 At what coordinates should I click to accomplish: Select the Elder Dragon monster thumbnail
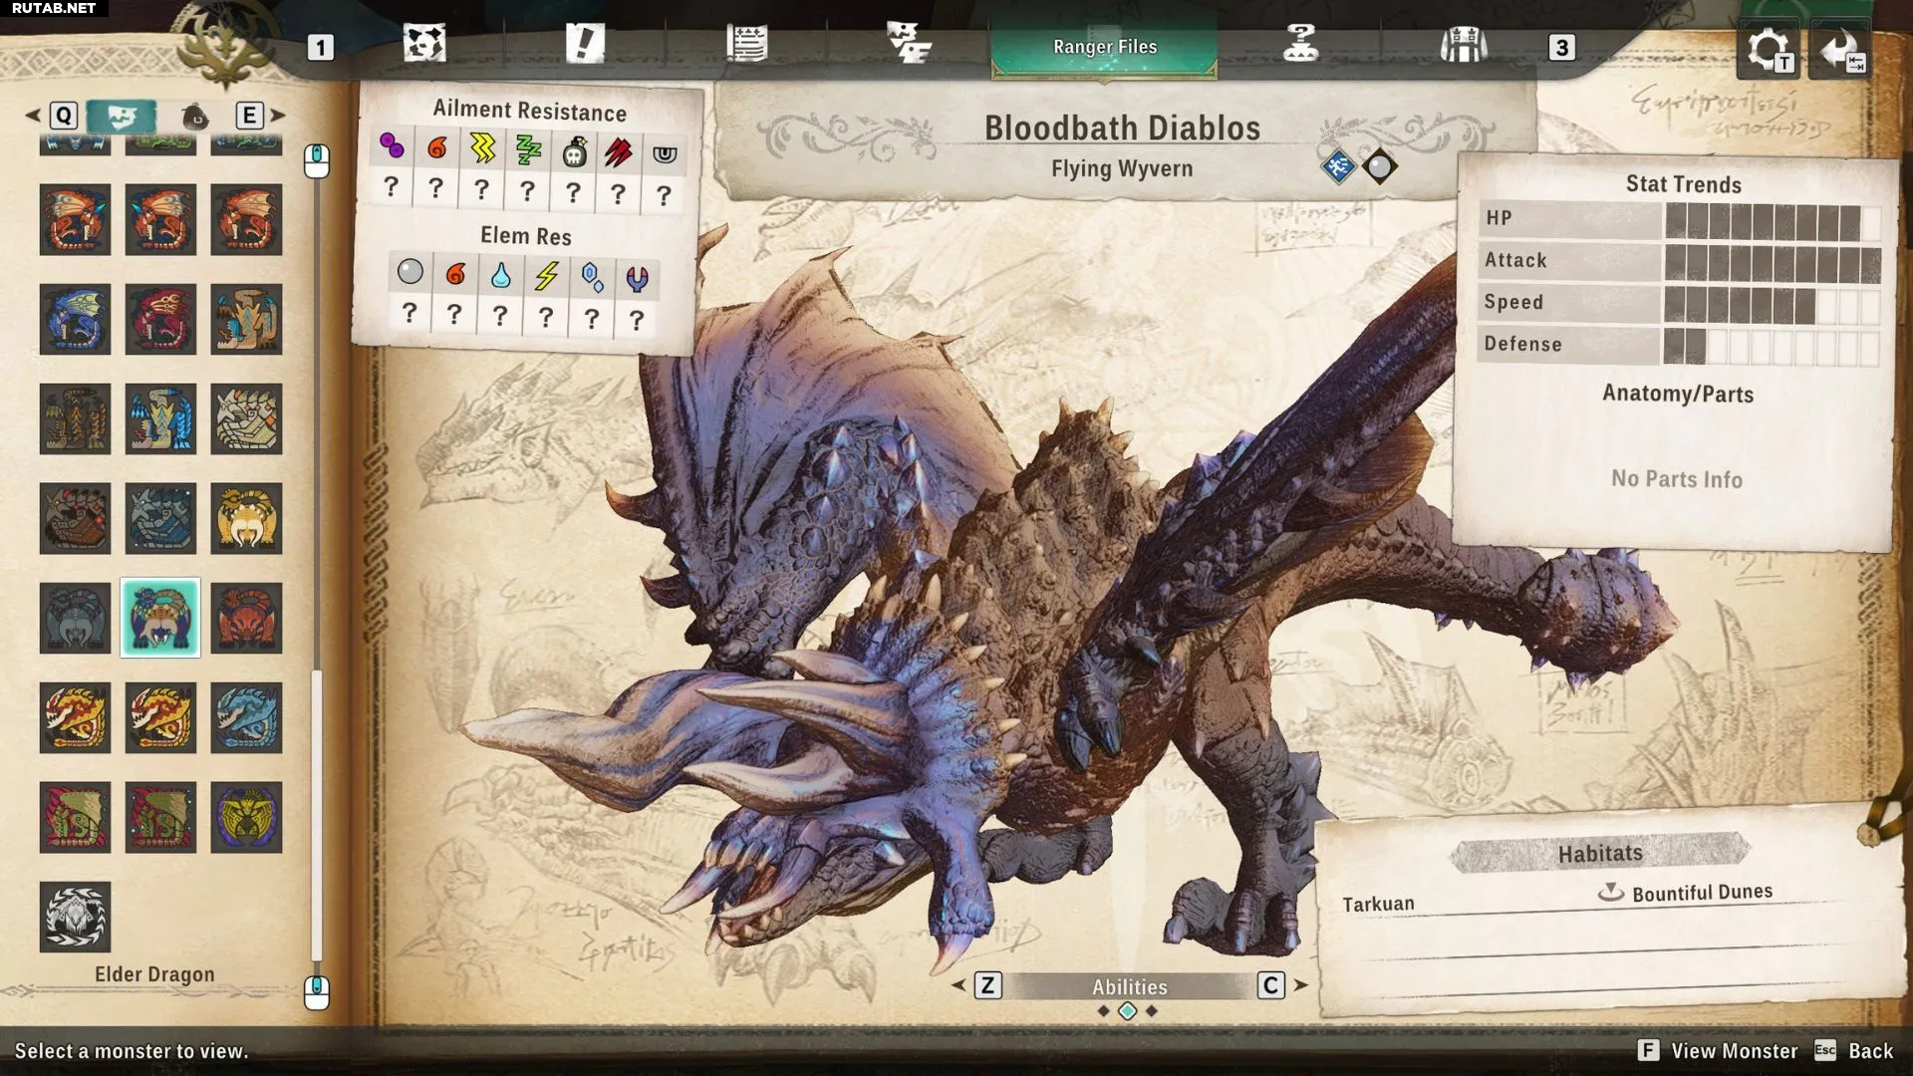[75, 917]
